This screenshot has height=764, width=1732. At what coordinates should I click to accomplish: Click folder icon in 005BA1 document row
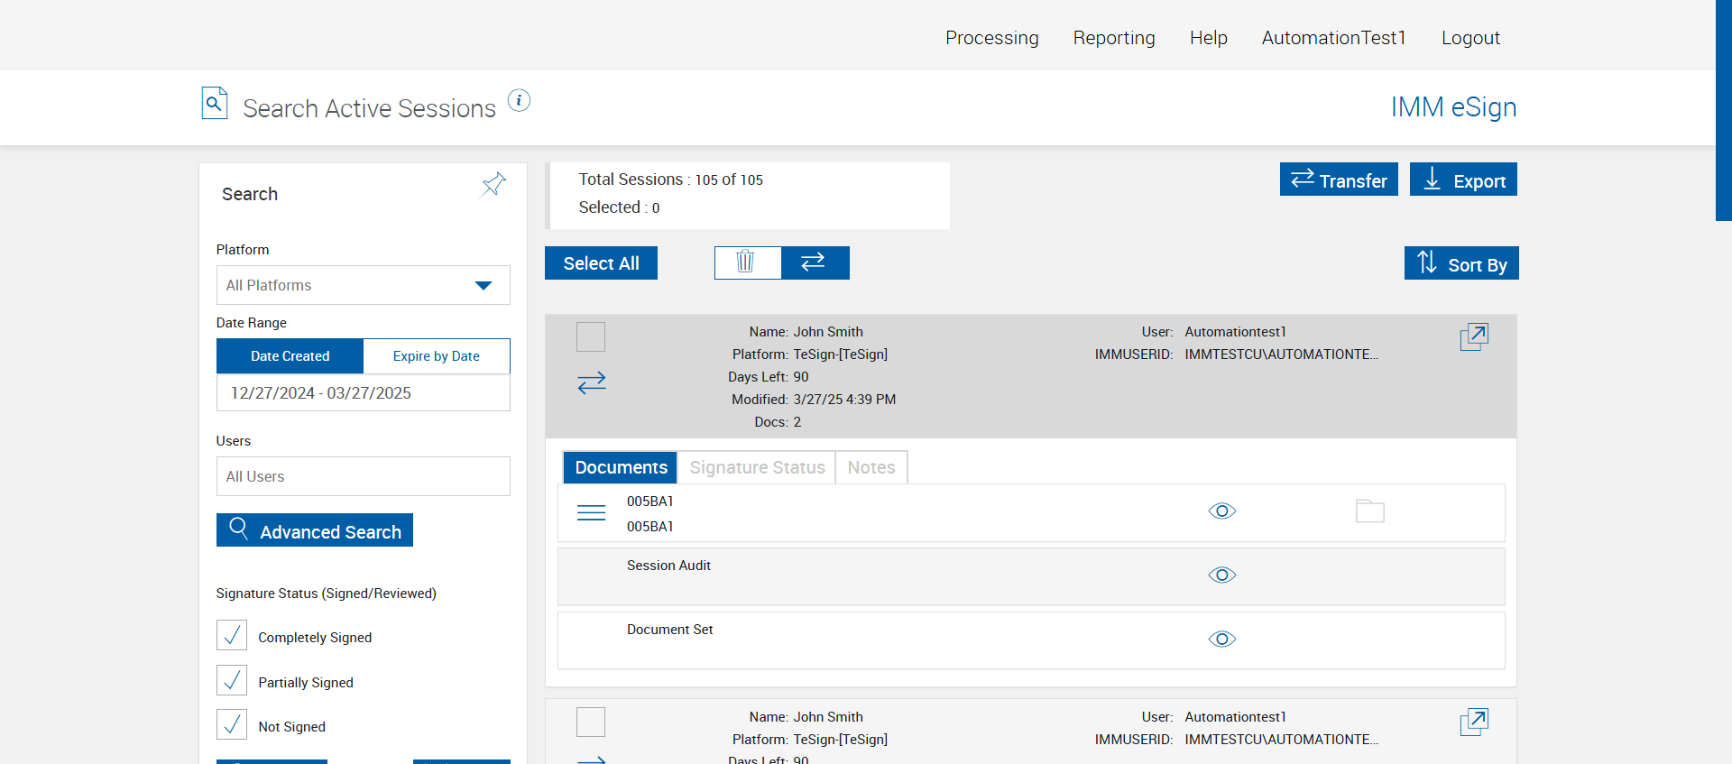(x=1369, y=511)
